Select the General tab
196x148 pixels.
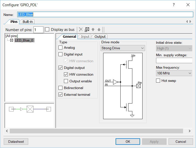point(69,37)
